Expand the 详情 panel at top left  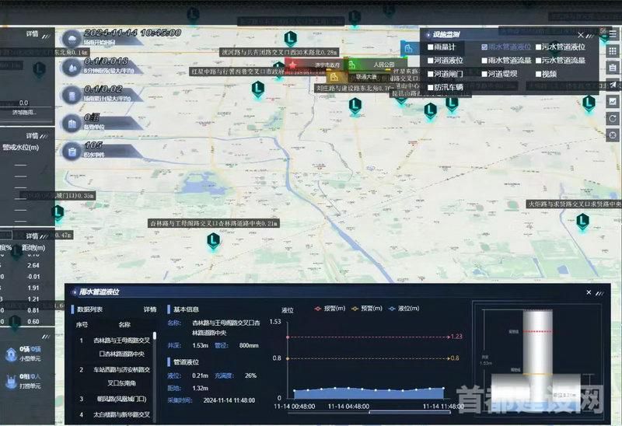(x=32, y=34)
